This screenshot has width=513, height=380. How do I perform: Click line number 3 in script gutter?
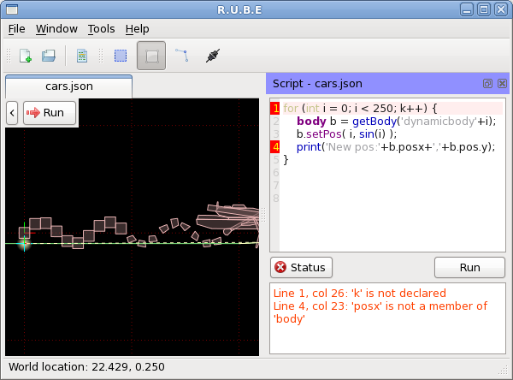click(276, 134)
